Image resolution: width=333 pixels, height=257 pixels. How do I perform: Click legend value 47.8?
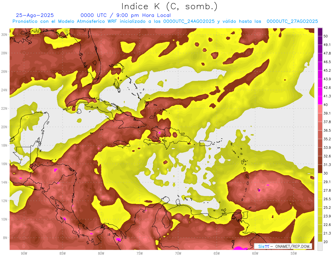[x=327, y=54]
